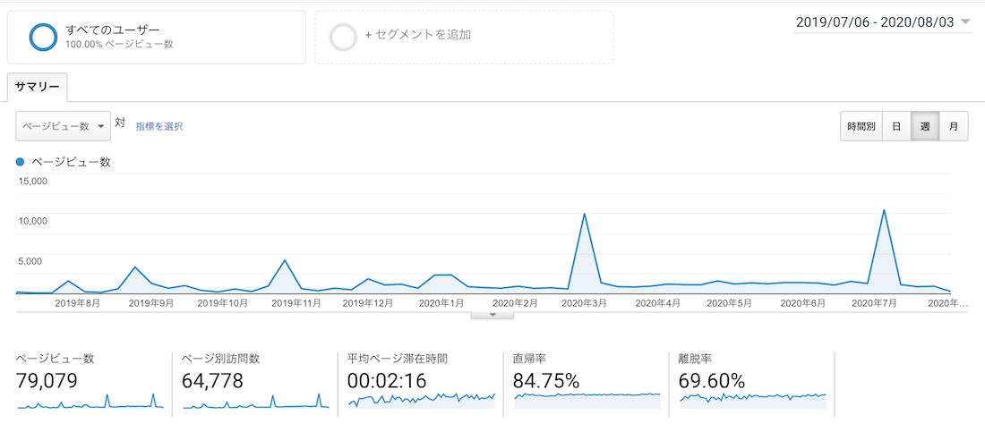Open the サマリー tab
The height and width of the screenshot is (432, 985).
[38, 88]
